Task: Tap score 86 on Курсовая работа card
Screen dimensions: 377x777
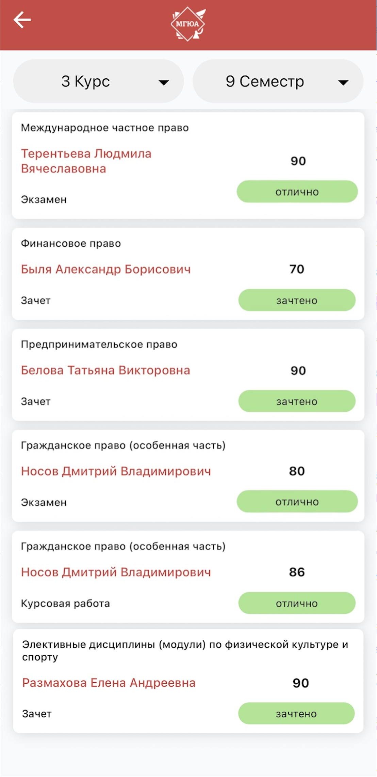Action: pyautogui.click(x=297, y=572)
